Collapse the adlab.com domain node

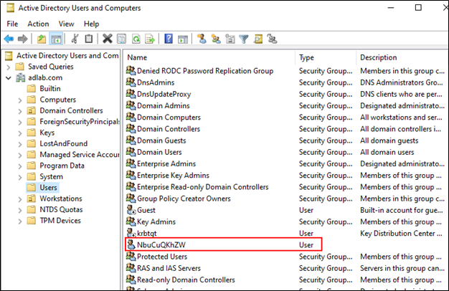[8, 77]
